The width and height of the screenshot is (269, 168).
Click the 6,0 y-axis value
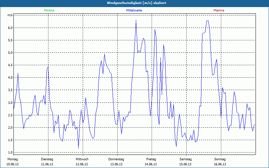[10, 28]
